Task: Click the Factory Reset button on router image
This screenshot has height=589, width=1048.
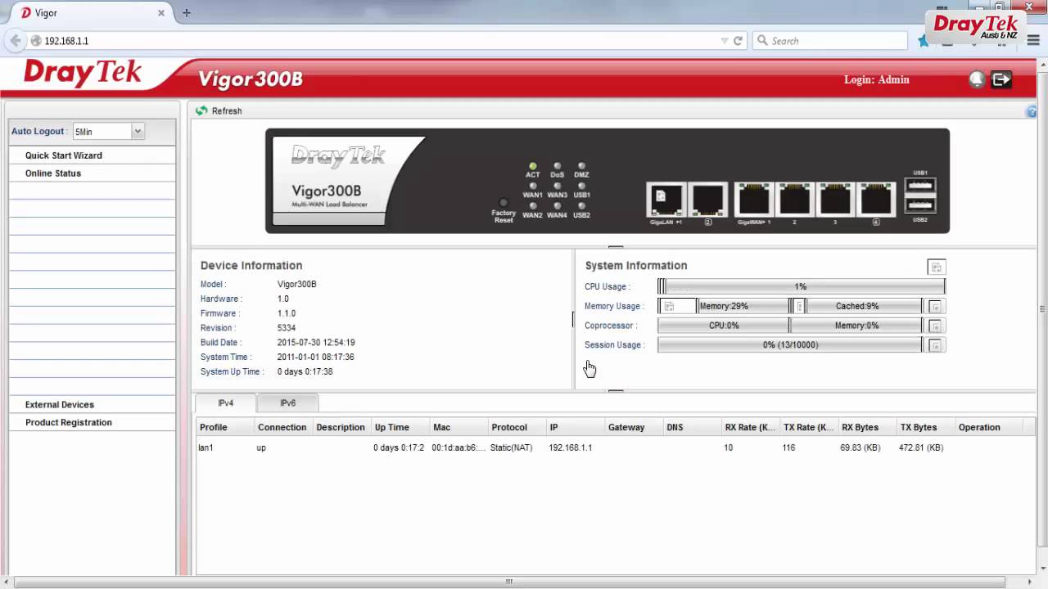Action: (504, 203)
